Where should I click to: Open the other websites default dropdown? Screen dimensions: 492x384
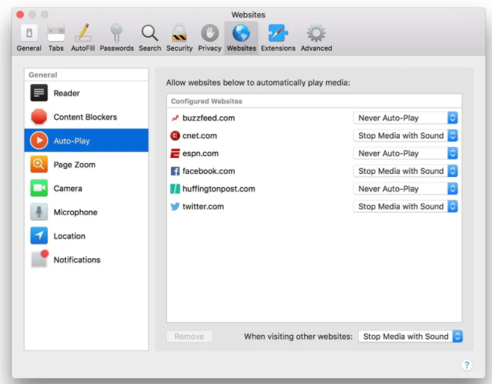(410, 336)
